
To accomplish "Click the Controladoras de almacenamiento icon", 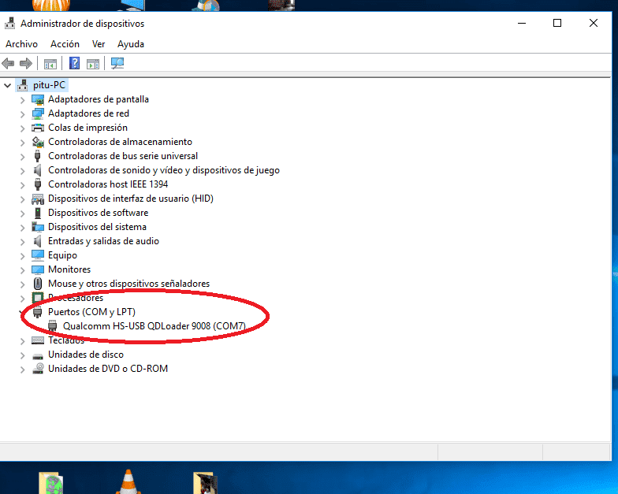I will pyautogui.click(x=38, y=142).
